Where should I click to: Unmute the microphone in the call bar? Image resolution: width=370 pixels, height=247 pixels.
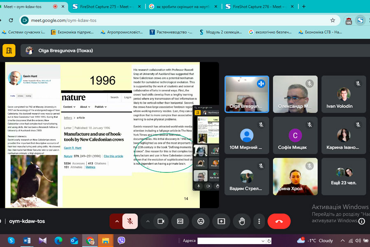(x=130, y=221)
